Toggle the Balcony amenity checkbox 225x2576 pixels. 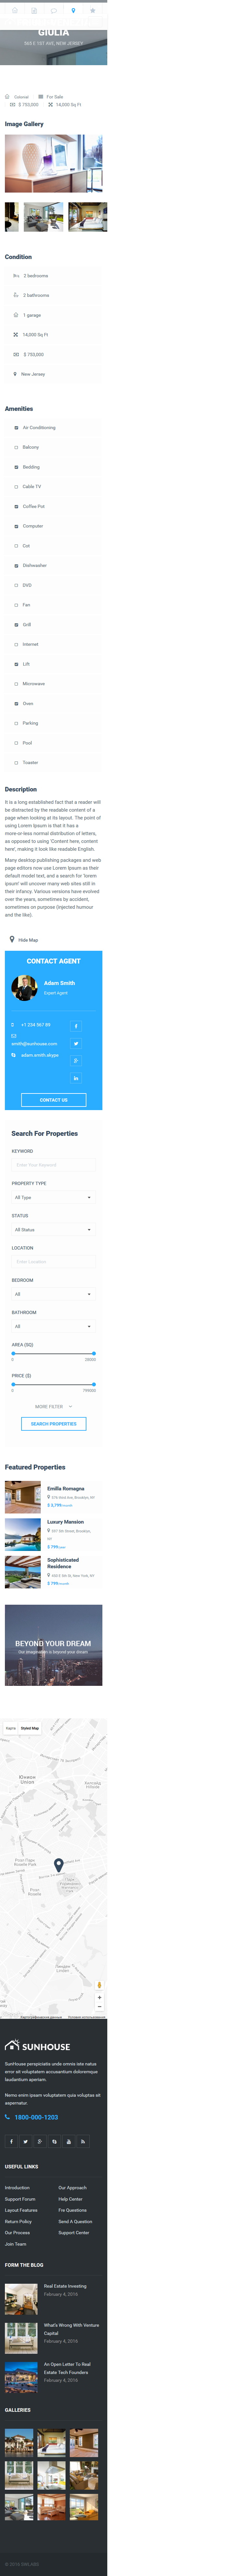[16, 447]
